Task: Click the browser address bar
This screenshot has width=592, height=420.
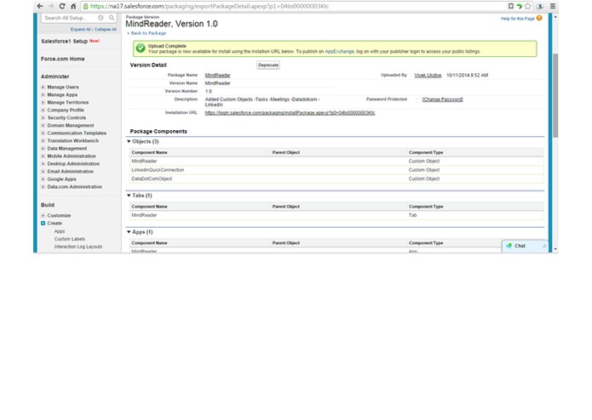Action: click(295, 7)
